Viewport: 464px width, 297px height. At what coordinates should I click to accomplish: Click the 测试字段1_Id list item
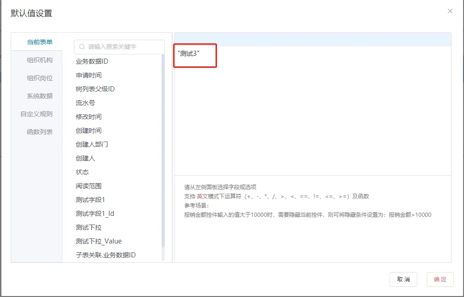pyautogui.click(x=95, y=214)
